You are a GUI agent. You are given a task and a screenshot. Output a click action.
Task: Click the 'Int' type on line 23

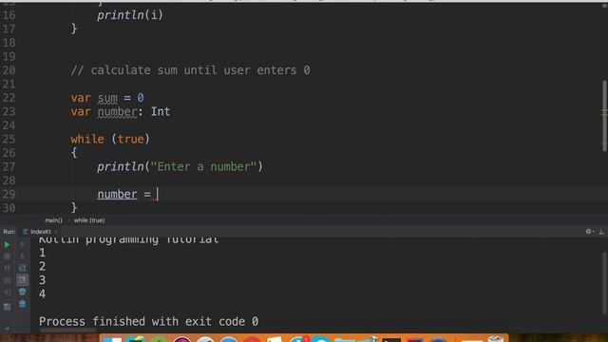click(161, 112)
